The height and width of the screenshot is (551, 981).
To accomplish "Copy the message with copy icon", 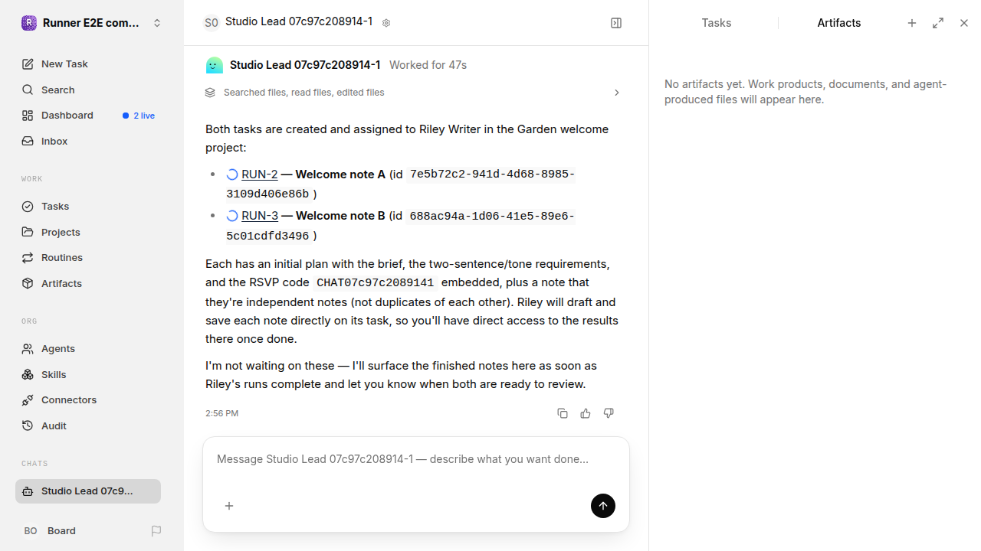I will pyautogui.click(x=563, y=413).
